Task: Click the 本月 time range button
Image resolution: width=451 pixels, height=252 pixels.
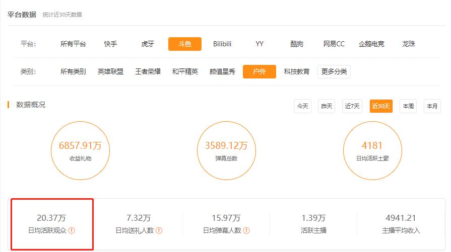Action: (432, 106)
